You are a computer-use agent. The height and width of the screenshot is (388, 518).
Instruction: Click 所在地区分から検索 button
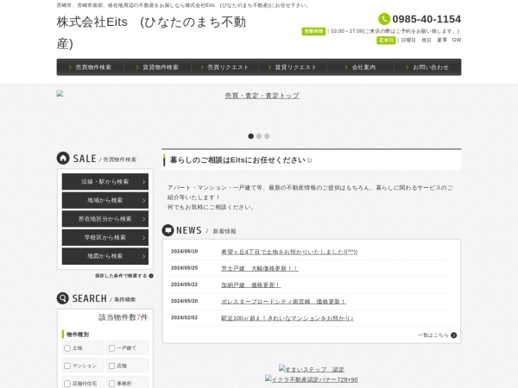[105, 219]
